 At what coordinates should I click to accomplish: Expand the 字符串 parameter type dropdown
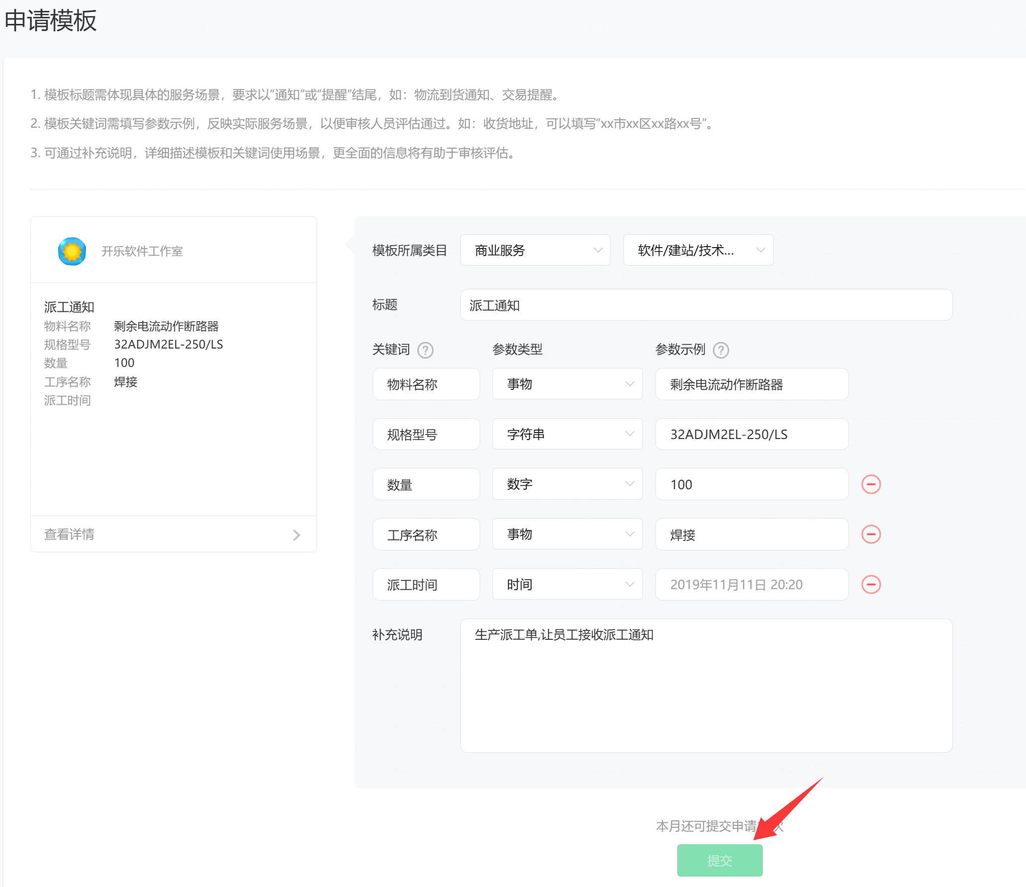coord(567,434)
